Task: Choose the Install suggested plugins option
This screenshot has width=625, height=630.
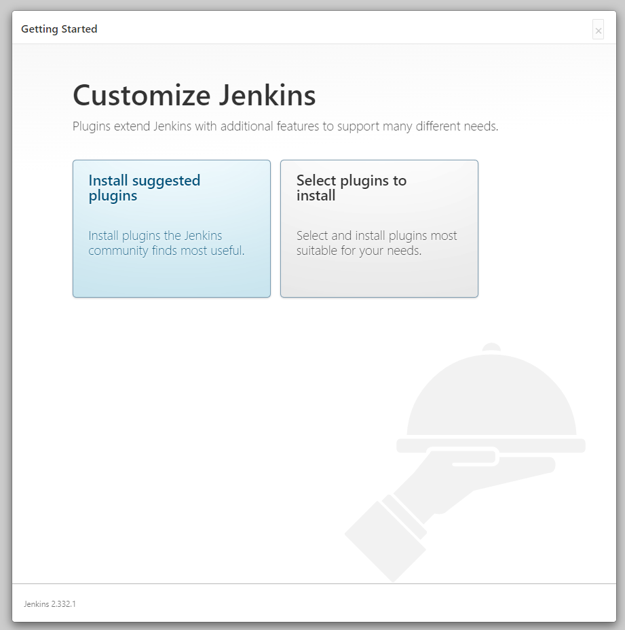Action: pyautogui.click(x=172, y=228)
